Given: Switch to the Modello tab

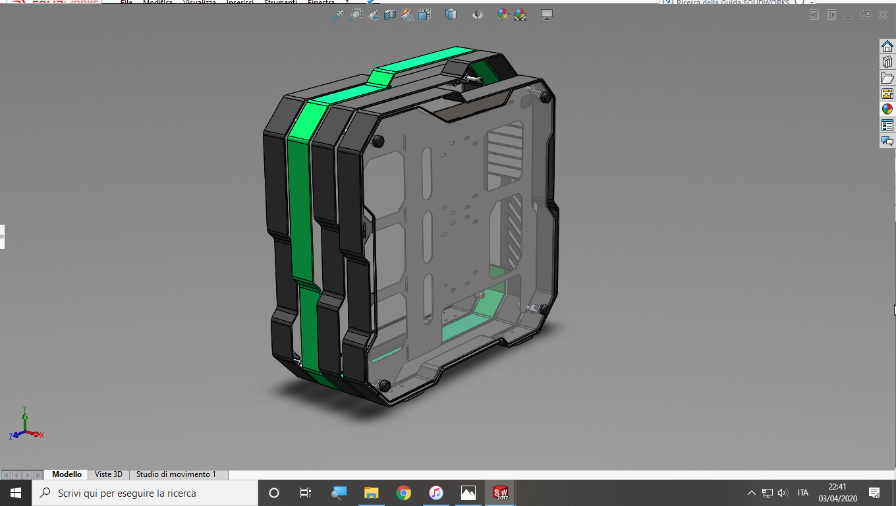Looking at the screenshot, I should click(67, 474).
